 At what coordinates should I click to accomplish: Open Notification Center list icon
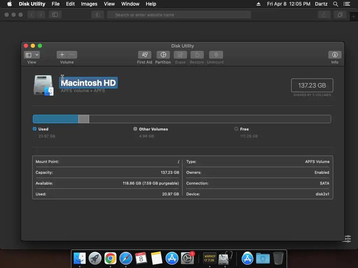347,4
